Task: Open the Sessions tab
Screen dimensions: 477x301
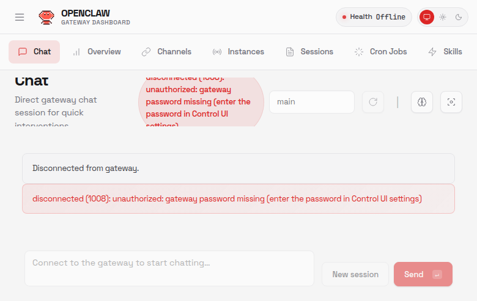Action: click(x=309, y=52)
